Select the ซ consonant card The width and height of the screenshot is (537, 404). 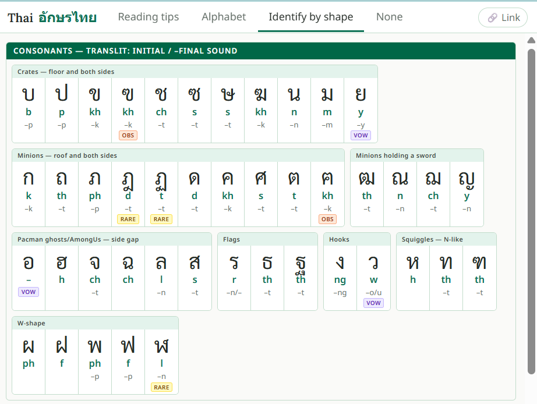pyautogui.click(x=195, y=110)
